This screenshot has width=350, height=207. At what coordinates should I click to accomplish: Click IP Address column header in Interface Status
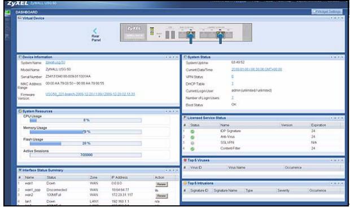120,178
